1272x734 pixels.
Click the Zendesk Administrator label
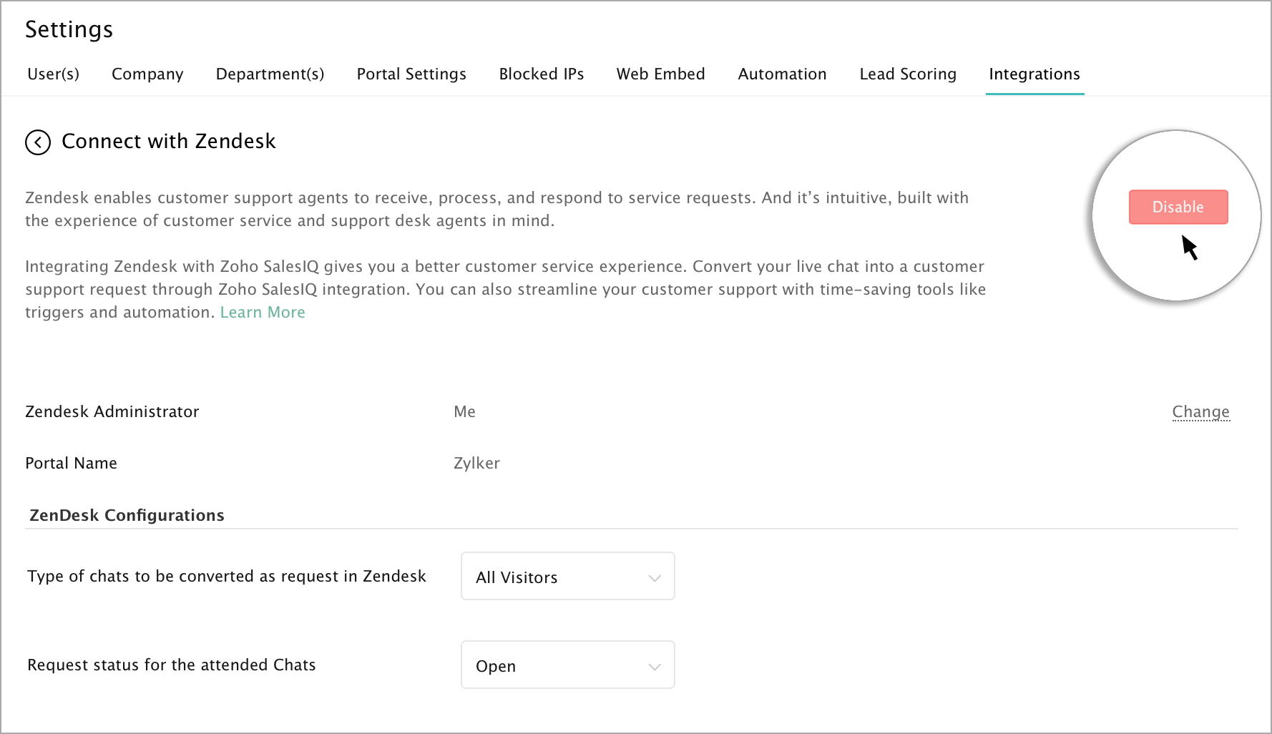112,411
